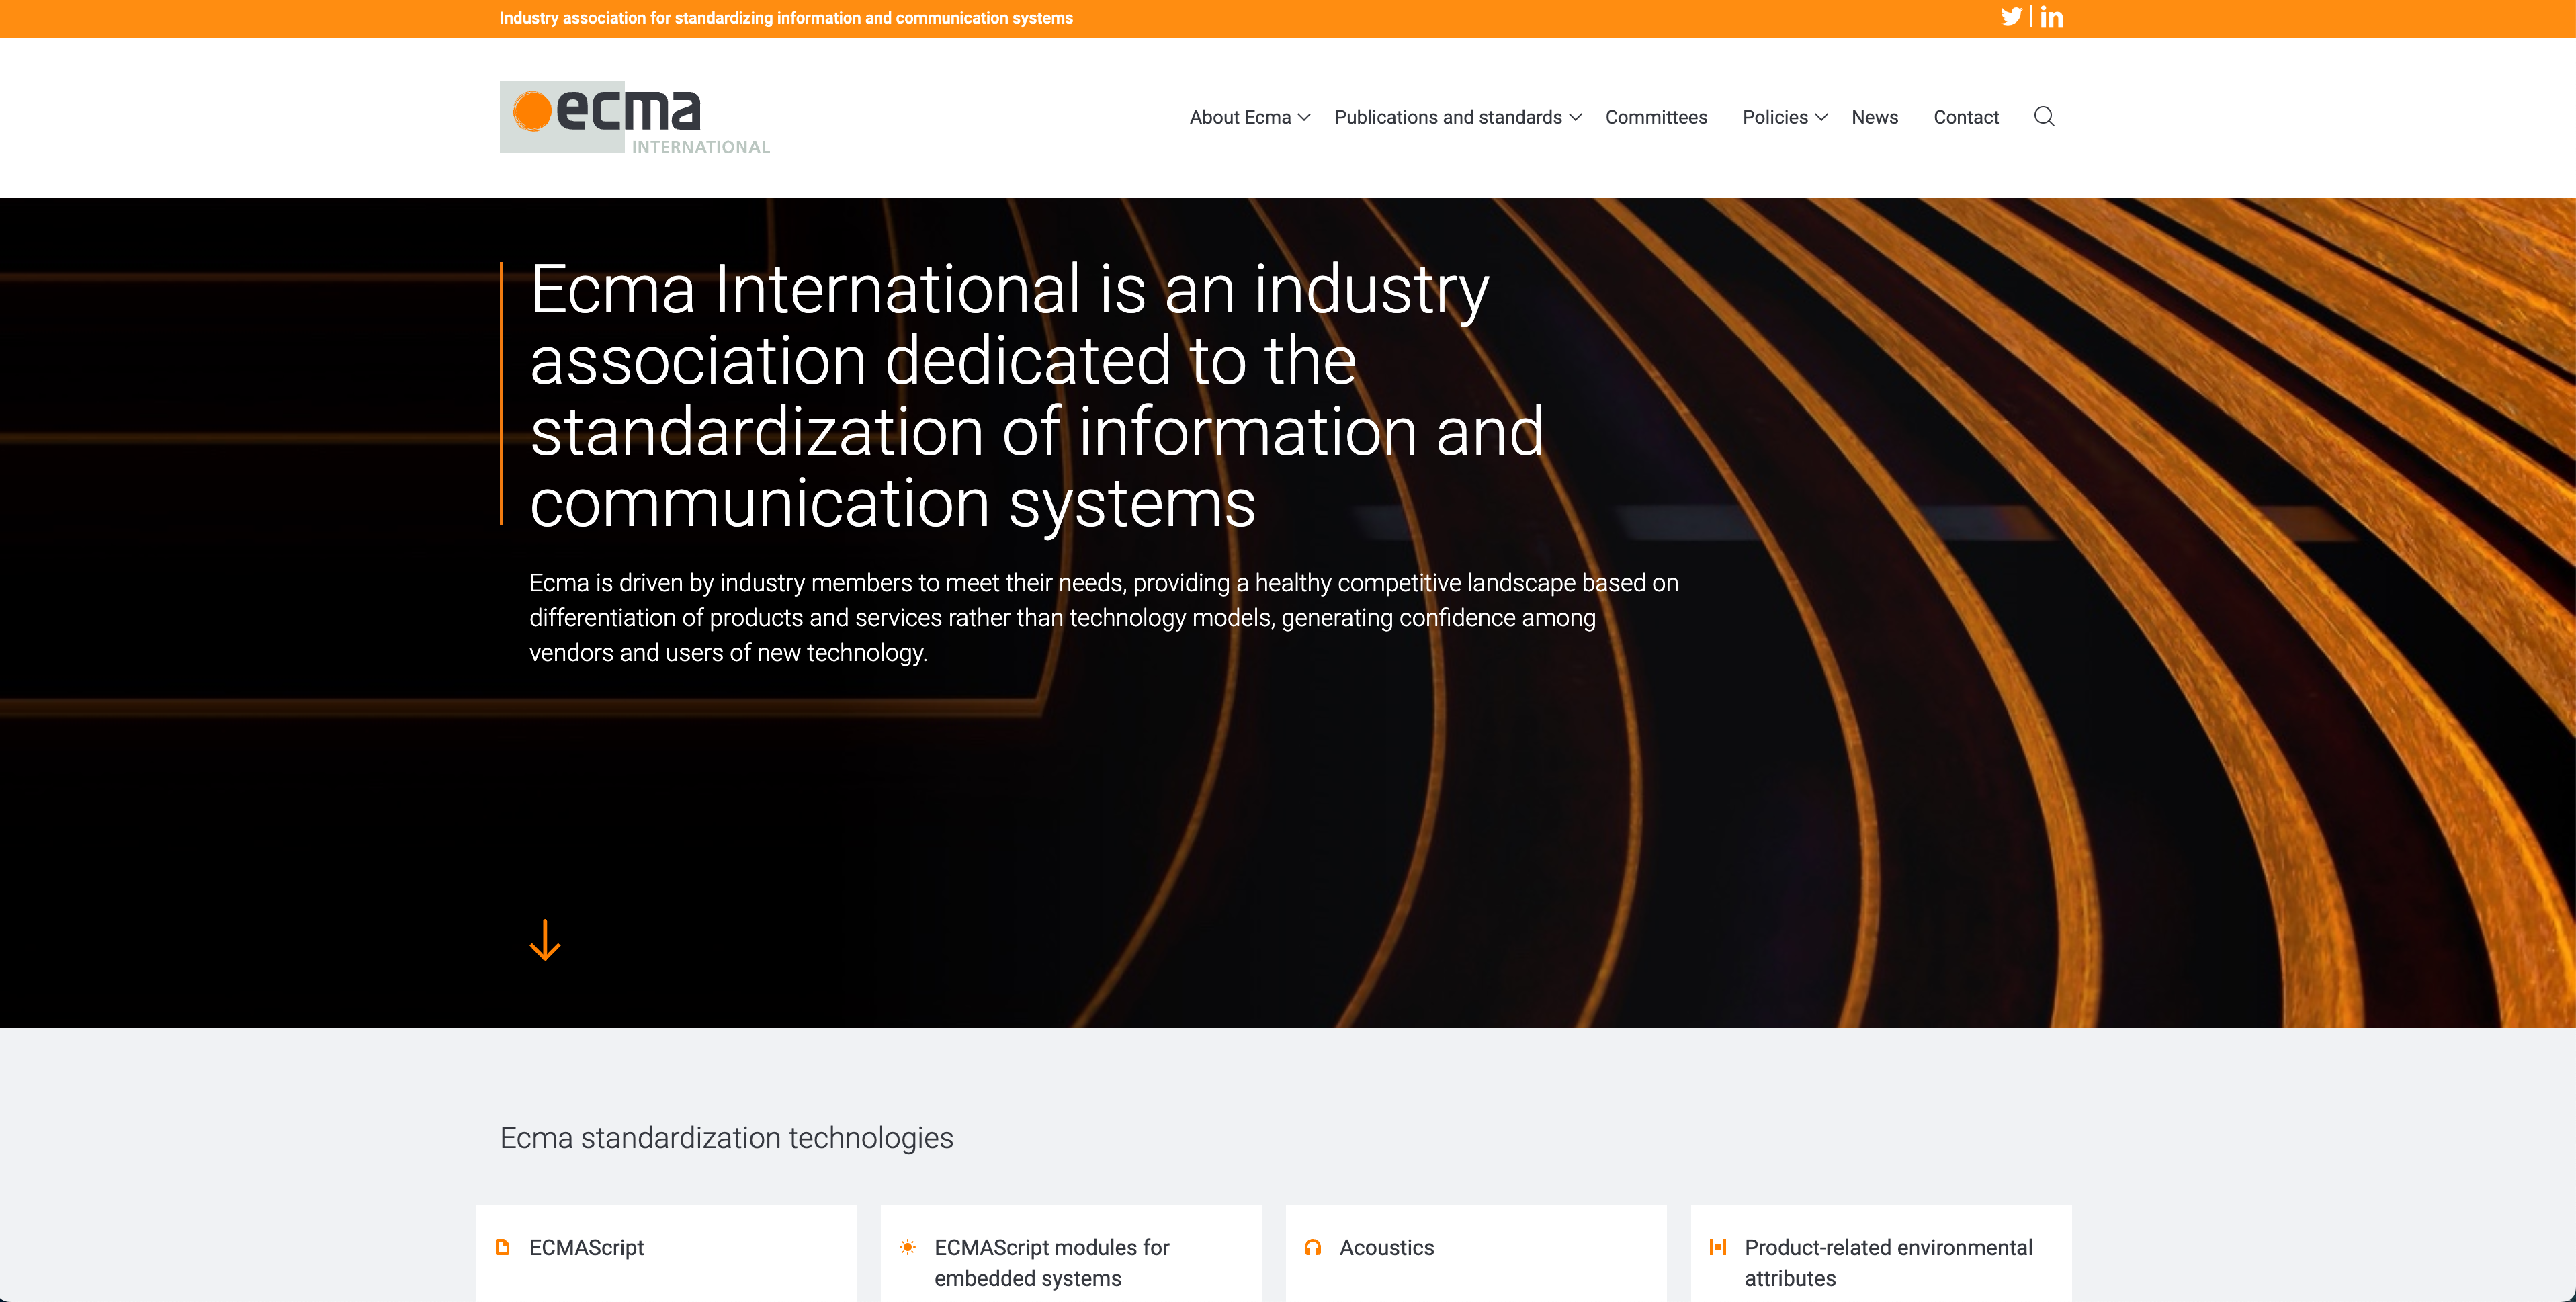Expand the Policies menu chevron
The width and height of the screenshot is (2576, 1302).
[x=1821, y=118]
